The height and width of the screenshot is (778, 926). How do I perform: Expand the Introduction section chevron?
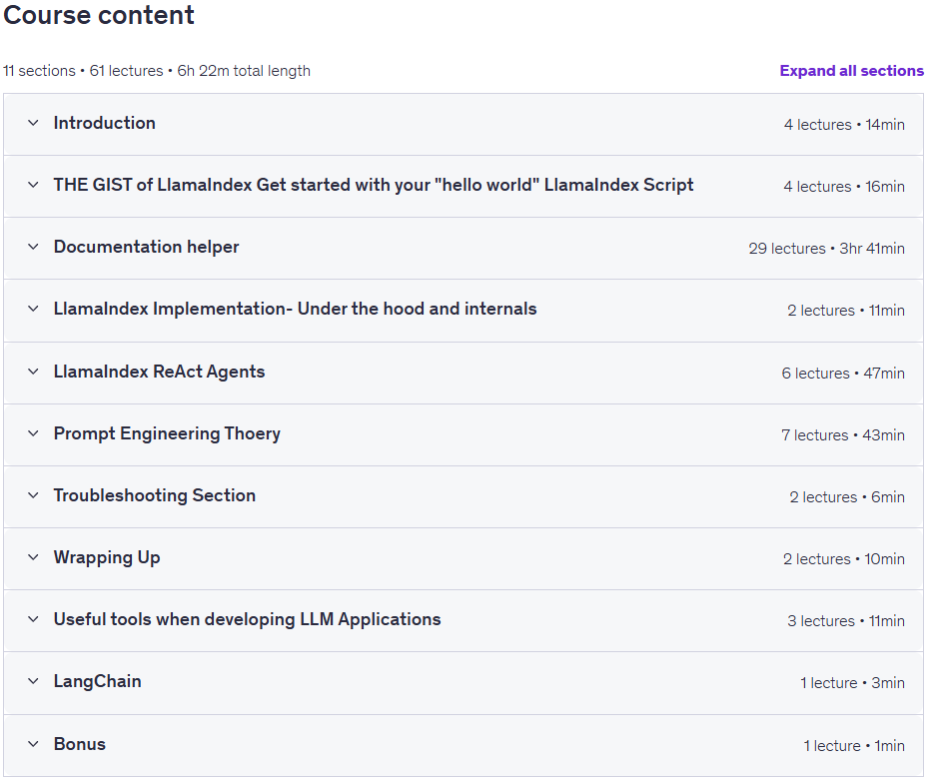click(33, 123)
